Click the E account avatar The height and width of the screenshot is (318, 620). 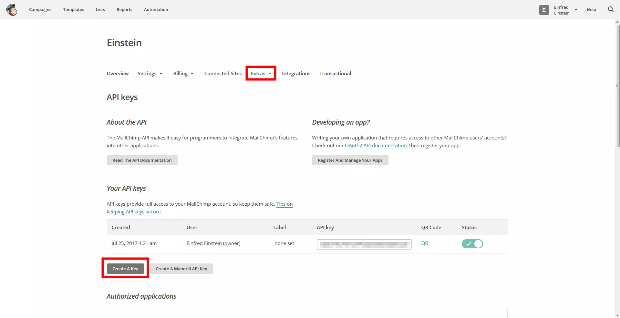click(544, 10)
